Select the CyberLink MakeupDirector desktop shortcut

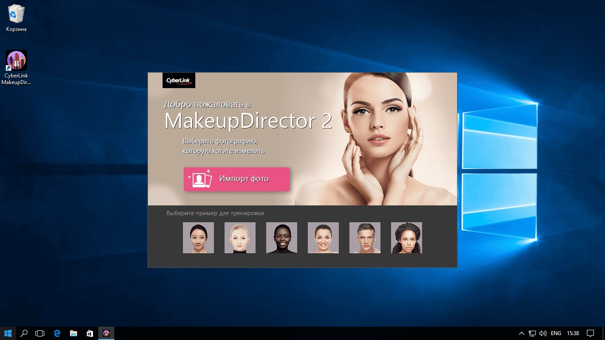16,67
